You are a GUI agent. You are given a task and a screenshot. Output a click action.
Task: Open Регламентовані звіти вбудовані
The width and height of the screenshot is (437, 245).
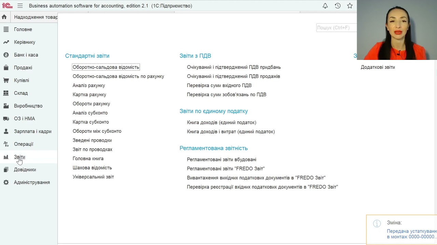pyautogui.click(x=222, y=160)
